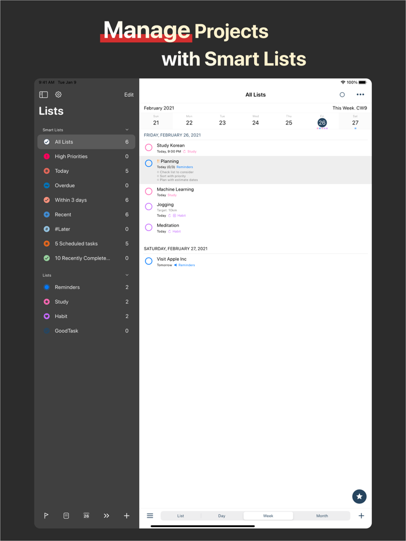
Task: Switch to the List view tab
Action: point(181,516)
